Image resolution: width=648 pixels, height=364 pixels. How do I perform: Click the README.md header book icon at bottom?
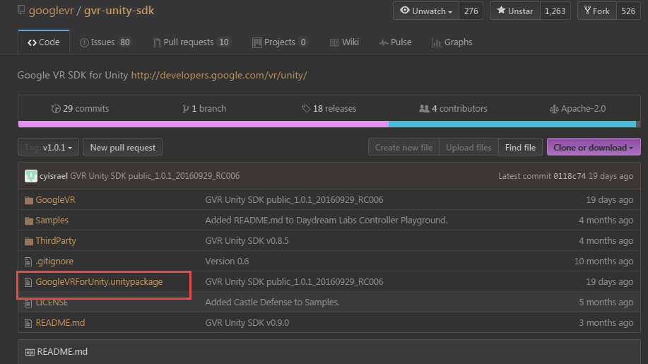click(30, 353)
